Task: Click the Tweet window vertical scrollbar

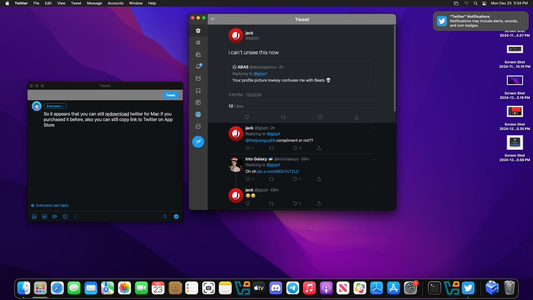Action: coord(394,68)
